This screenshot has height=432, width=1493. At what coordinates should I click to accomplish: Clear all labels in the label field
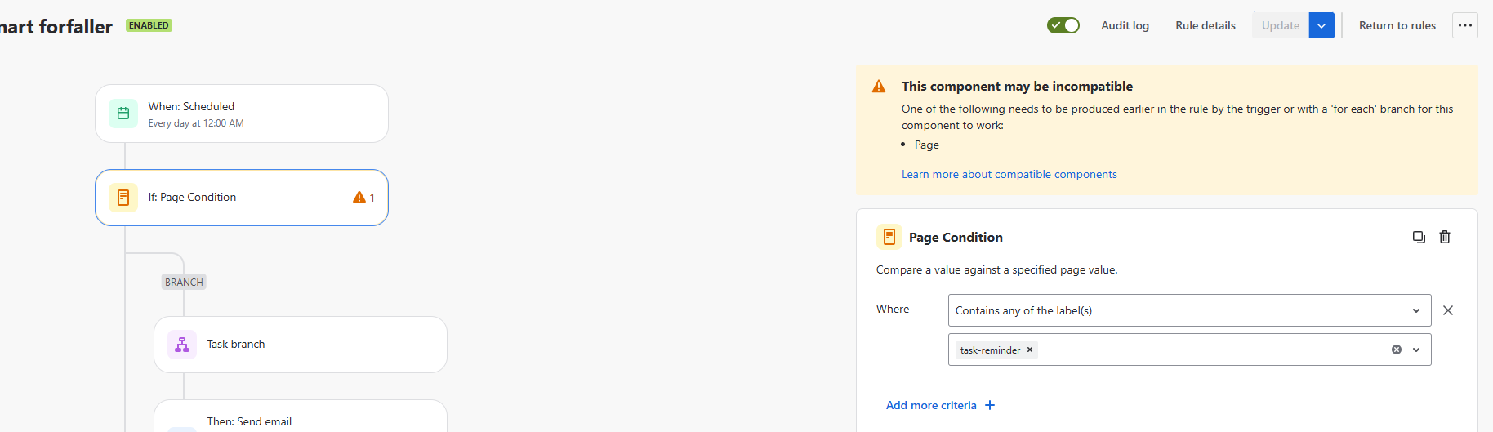click(1397, 350)
